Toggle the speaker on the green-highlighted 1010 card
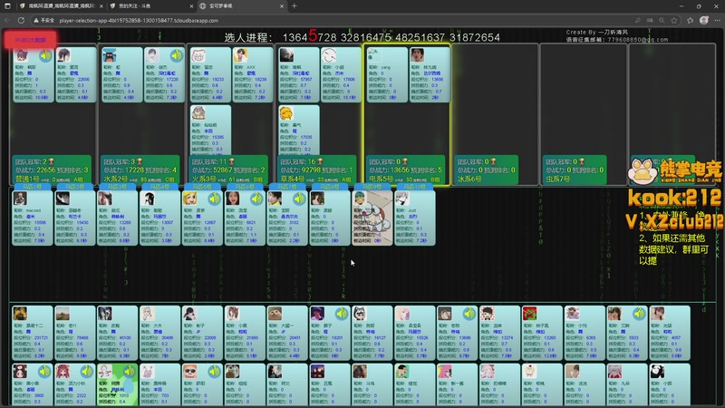The width and height of the screenshot is (725, 408). tap(129, 372)
